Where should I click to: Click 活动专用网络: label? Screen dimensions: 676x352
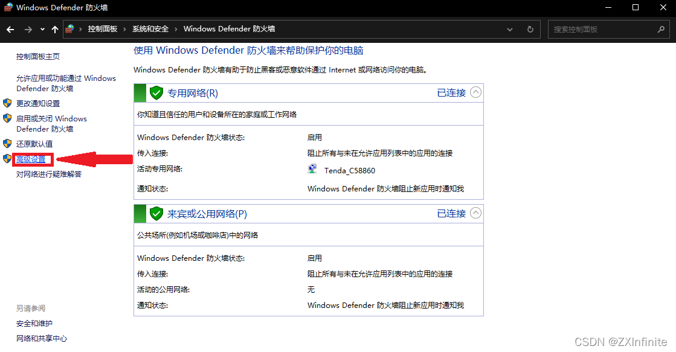[x=160, y=169]
